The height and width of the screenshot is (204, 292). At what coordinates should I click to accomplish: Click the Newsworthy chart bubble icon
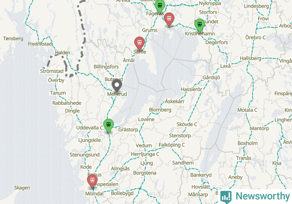click(x=226, y=197)
